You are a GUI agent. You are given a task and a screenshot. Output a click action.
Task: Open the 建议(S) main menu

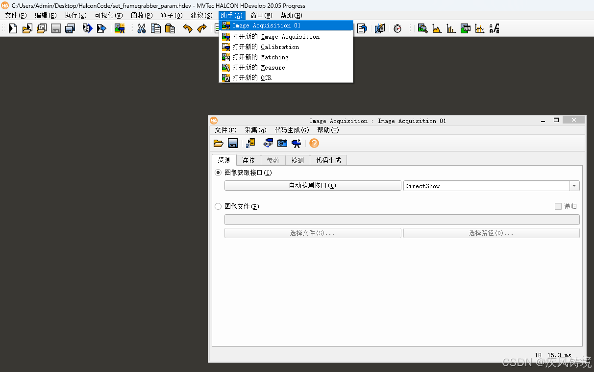pos(202,16)
